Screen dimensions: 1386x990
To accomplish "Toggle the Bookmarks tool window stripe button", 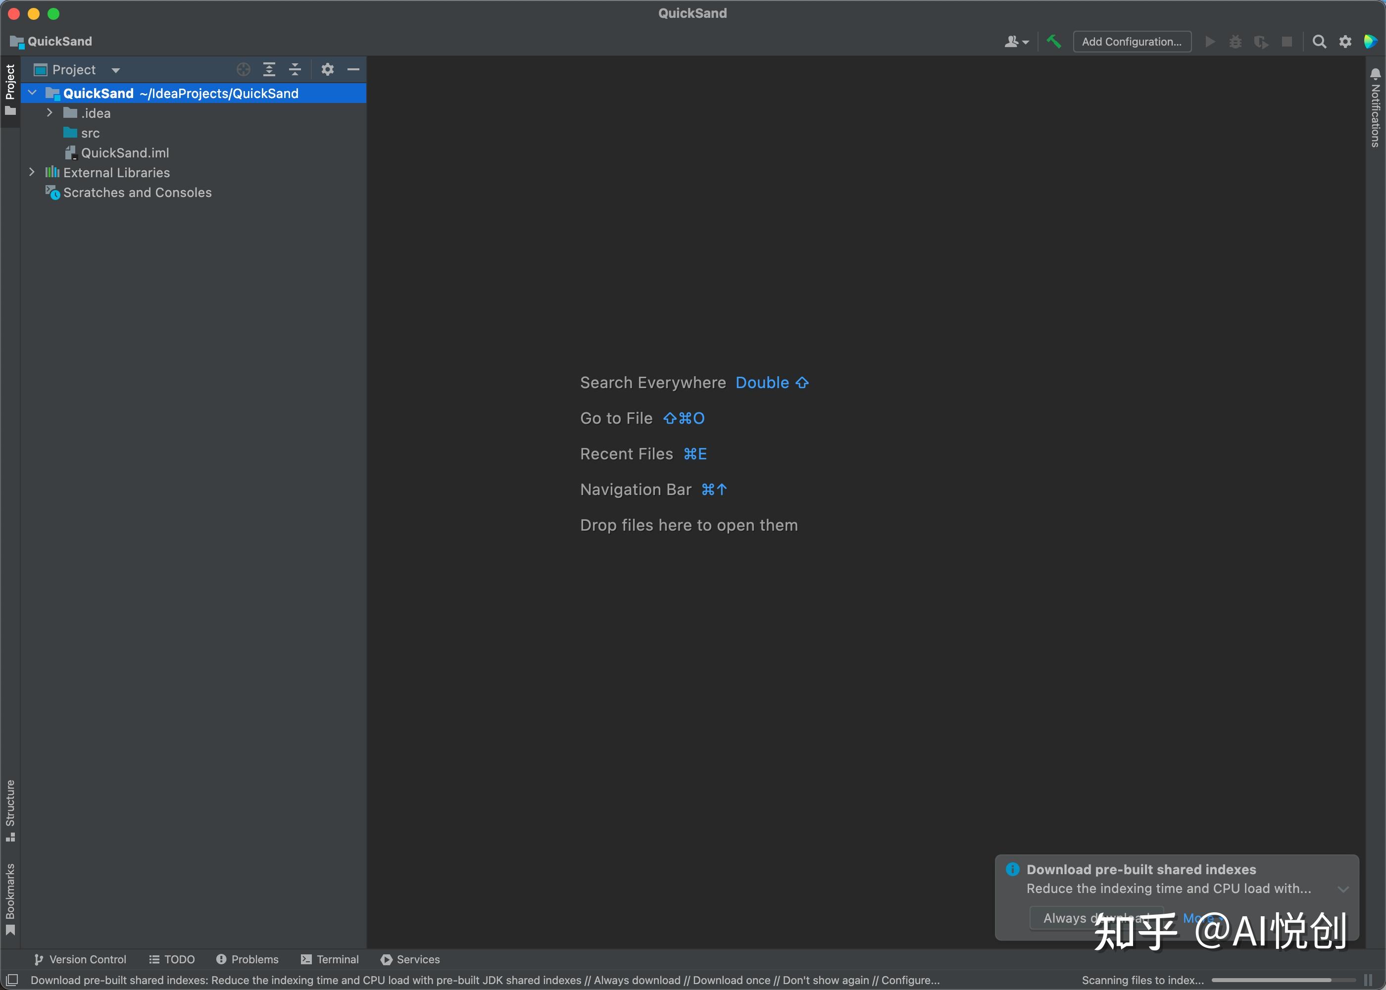I will [10, 898].
